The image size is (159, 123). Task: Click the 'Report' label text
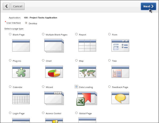pos(82,35)
